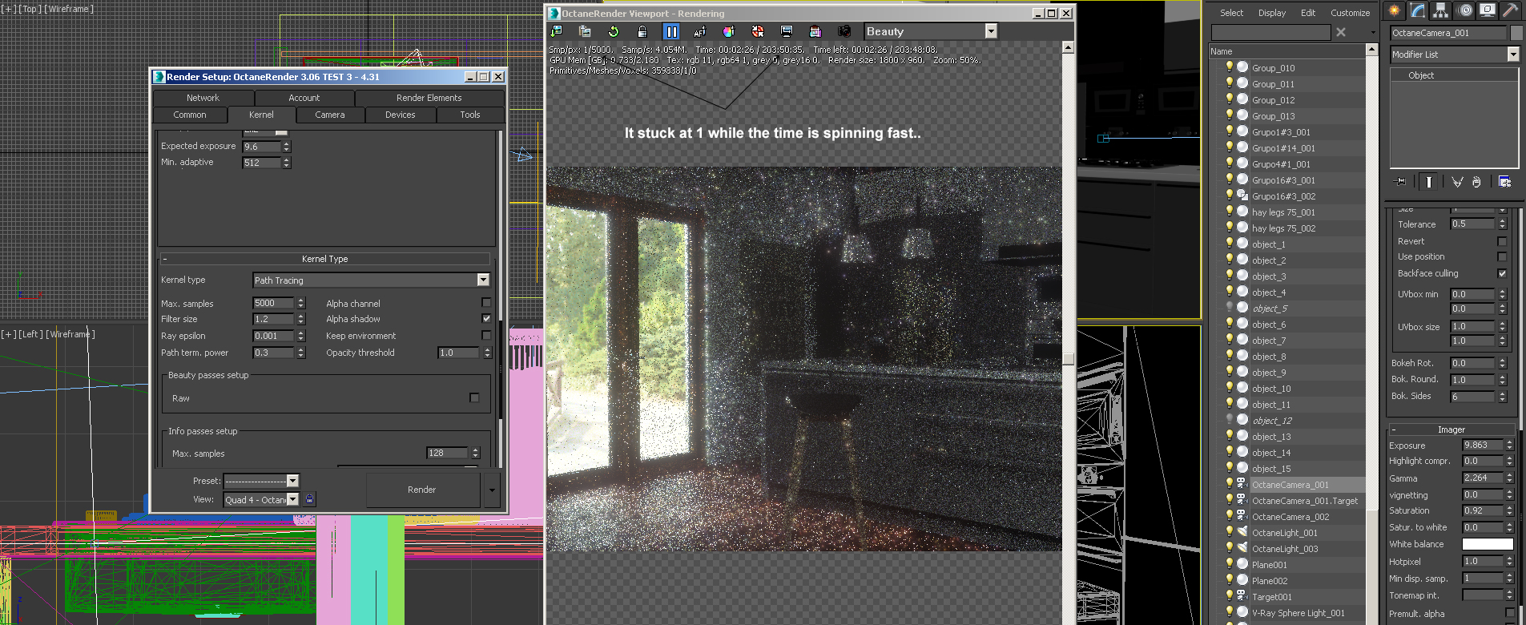Screen dimensions: 1526x625
Task: Switch to the Common tab in Render Setup
Action: [x=190, y=115]
